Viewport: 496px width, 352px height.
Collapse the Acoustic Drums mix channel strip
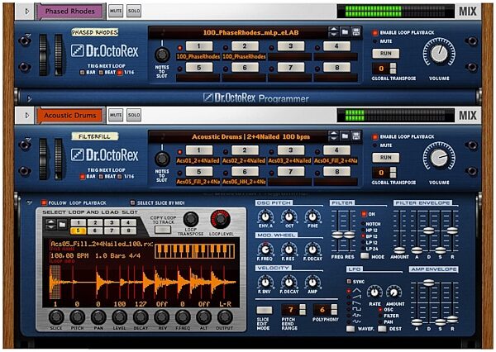tap(27, 116)
